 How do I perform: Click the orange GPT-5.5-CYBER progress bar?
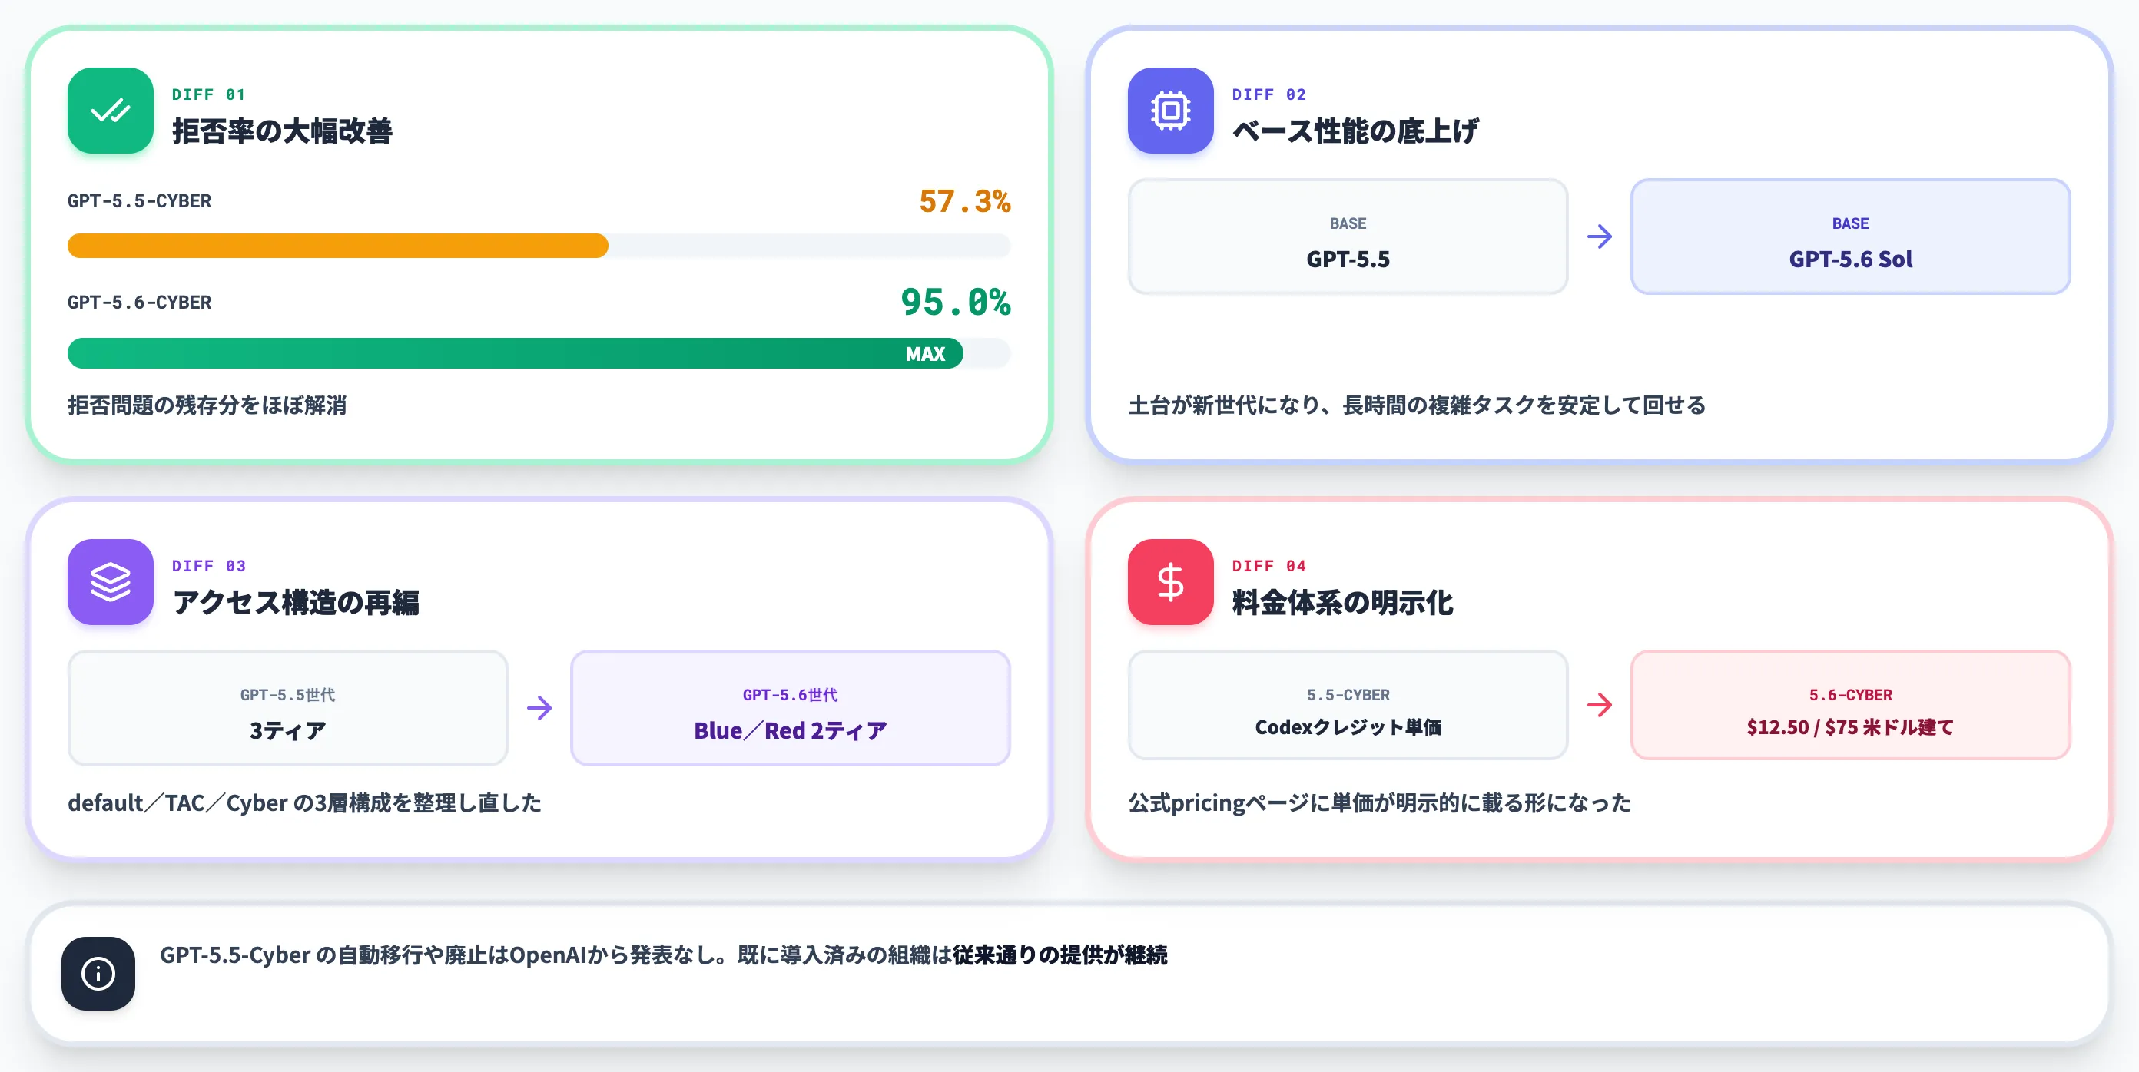click(x=338, y=246)
